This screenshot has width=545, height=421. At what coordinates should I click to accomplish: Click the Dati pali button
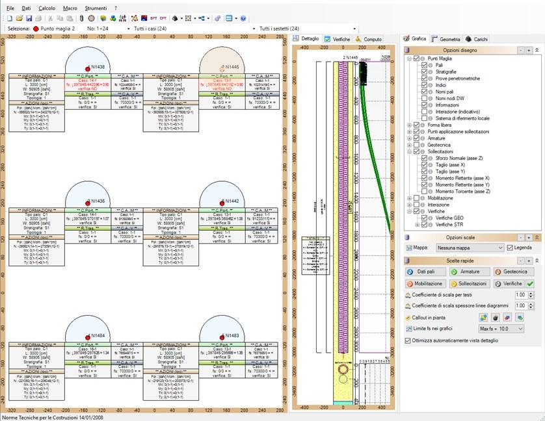(x=424, y=272)
